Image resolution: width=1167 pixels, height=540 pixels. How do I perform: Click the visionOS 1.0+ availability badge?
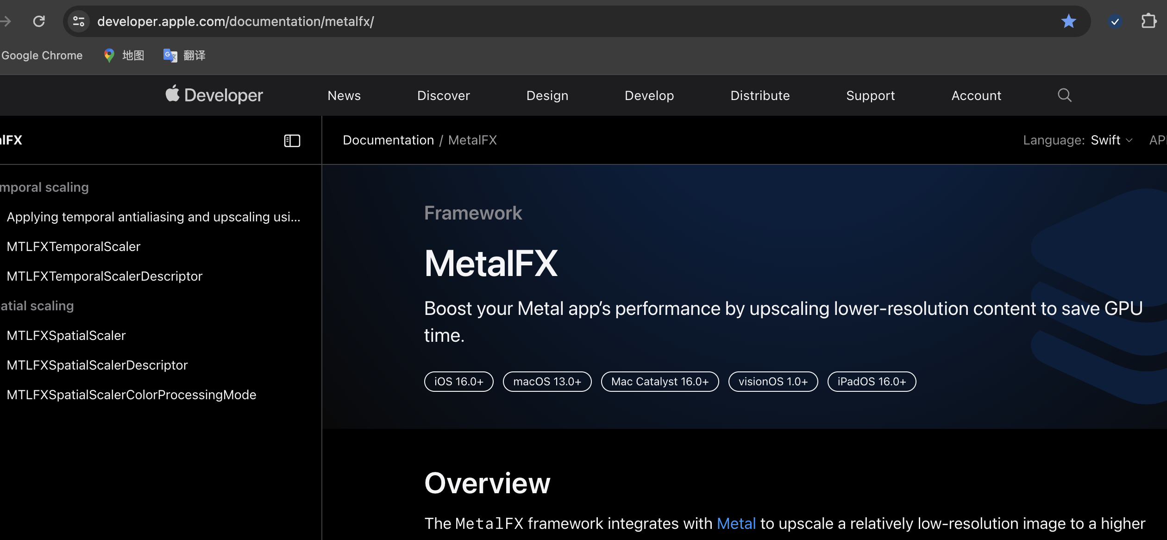click(773, 382)
